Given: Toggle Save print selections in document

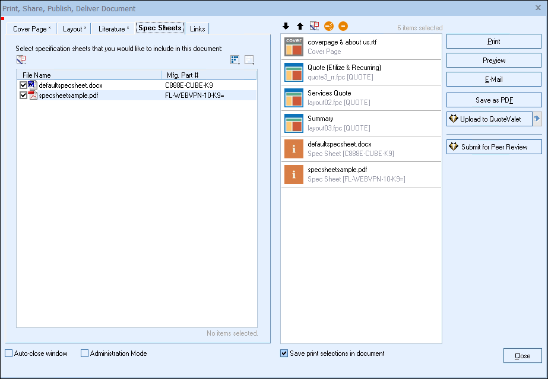Looking at the screenshot, I should coord(284,353).
